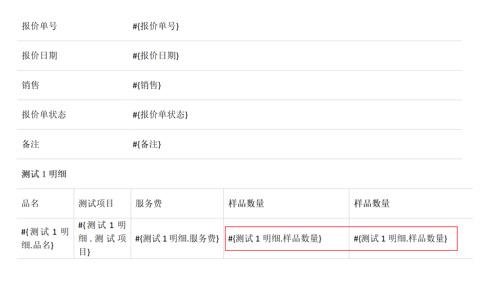
Task: Place cursor in #{备注} placeholder
Action: [147, 144]
